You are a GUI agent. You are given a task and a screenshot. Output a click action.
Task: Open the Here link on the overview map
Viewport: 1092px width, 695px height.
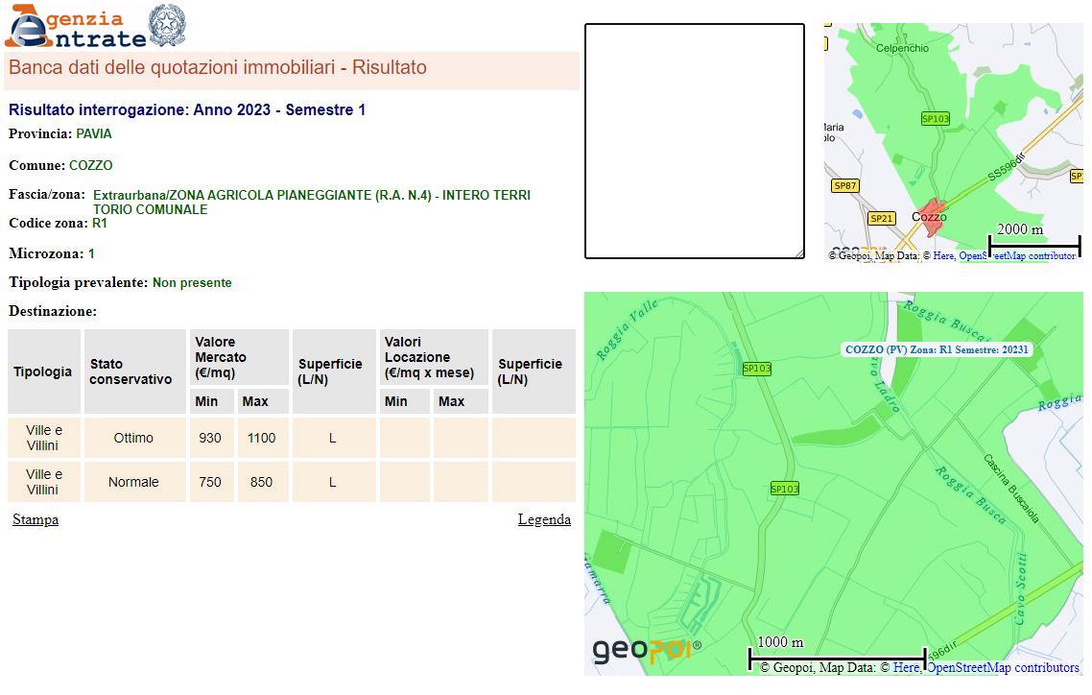tap(943, 255)
